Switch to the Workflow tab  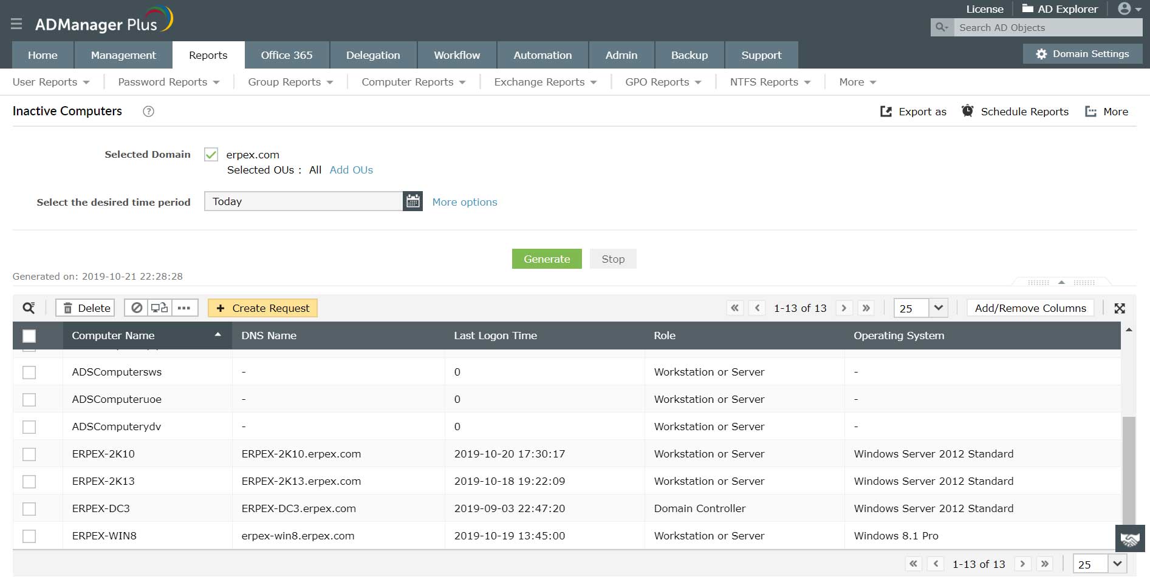tap(457, 55)
